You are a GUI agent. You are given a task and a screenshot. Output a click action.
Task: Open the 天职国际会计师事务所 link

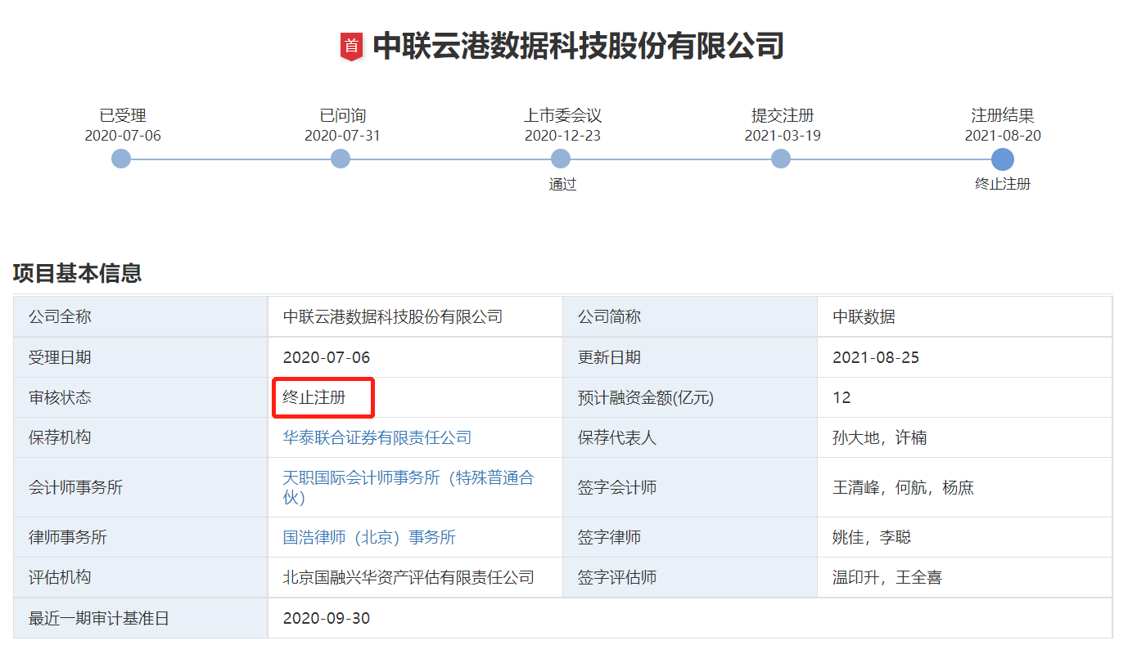[x=408, y=487]
